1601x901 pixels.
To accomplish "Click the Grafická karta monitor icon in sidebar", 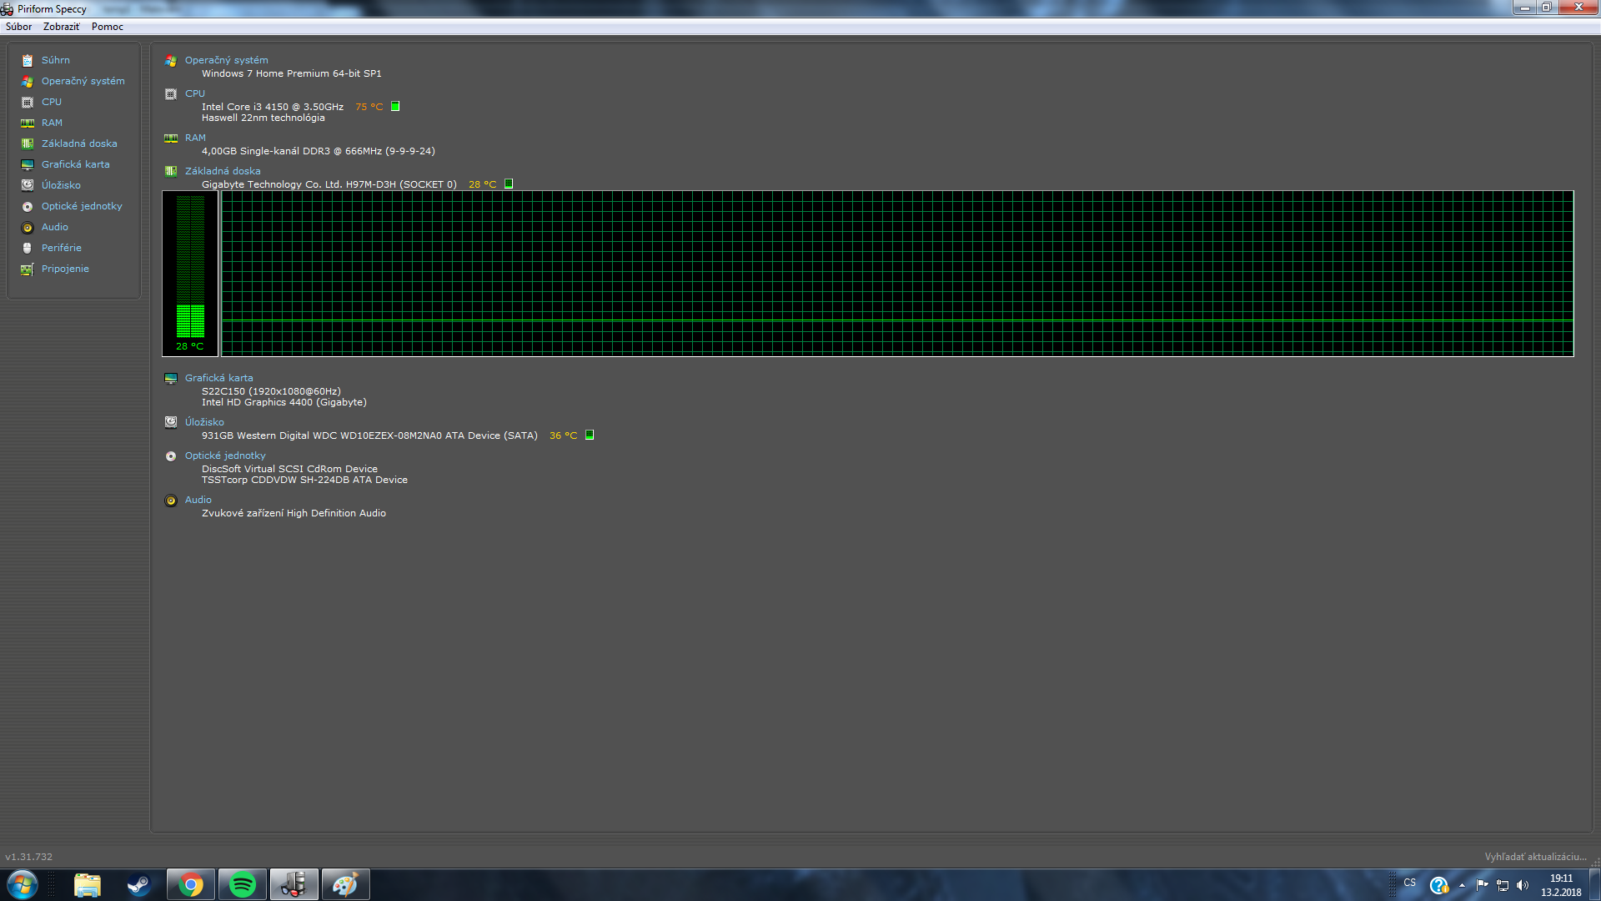I will [28, 165].
